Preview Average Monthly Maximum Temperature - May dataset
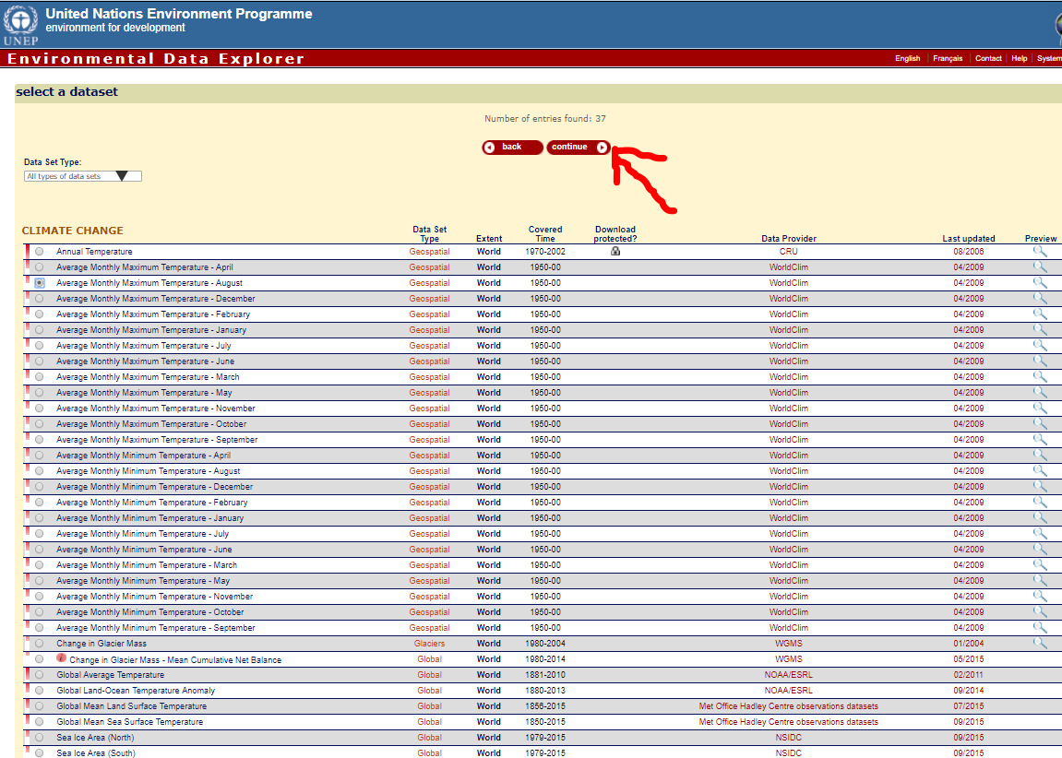This screenshot has height=758, width=1062. point(1040,392)
